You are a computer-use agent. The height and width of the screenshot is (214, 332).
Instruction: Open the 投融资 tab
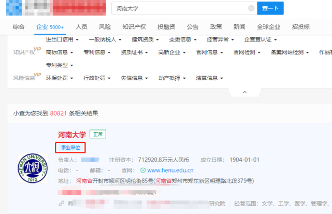coord(166,27)
